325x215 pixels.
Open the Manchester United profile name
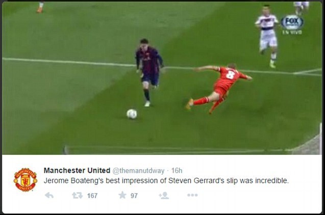(77, 171)
